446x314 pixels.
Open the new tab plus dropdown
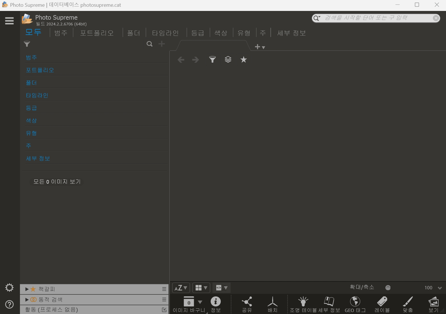260,47
